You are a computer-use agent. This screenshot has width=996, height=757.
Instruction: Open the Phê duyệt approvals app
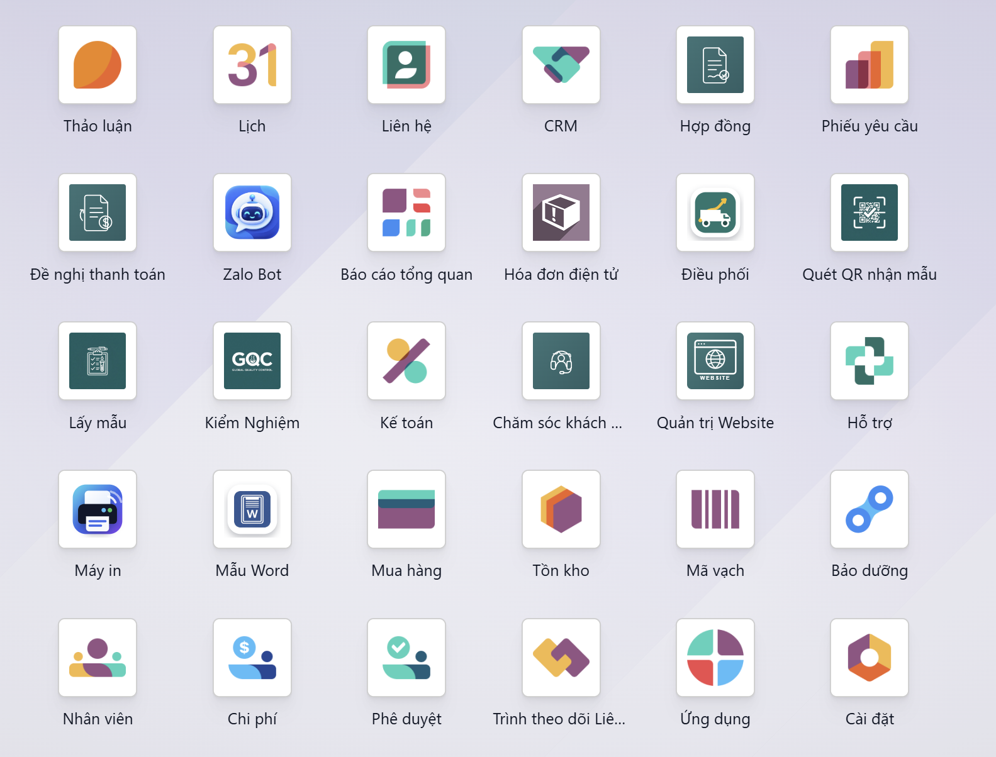coord(406,658)
